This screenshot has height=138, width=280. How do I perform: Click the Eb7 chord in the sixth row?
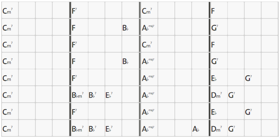[x=109, y=95]
